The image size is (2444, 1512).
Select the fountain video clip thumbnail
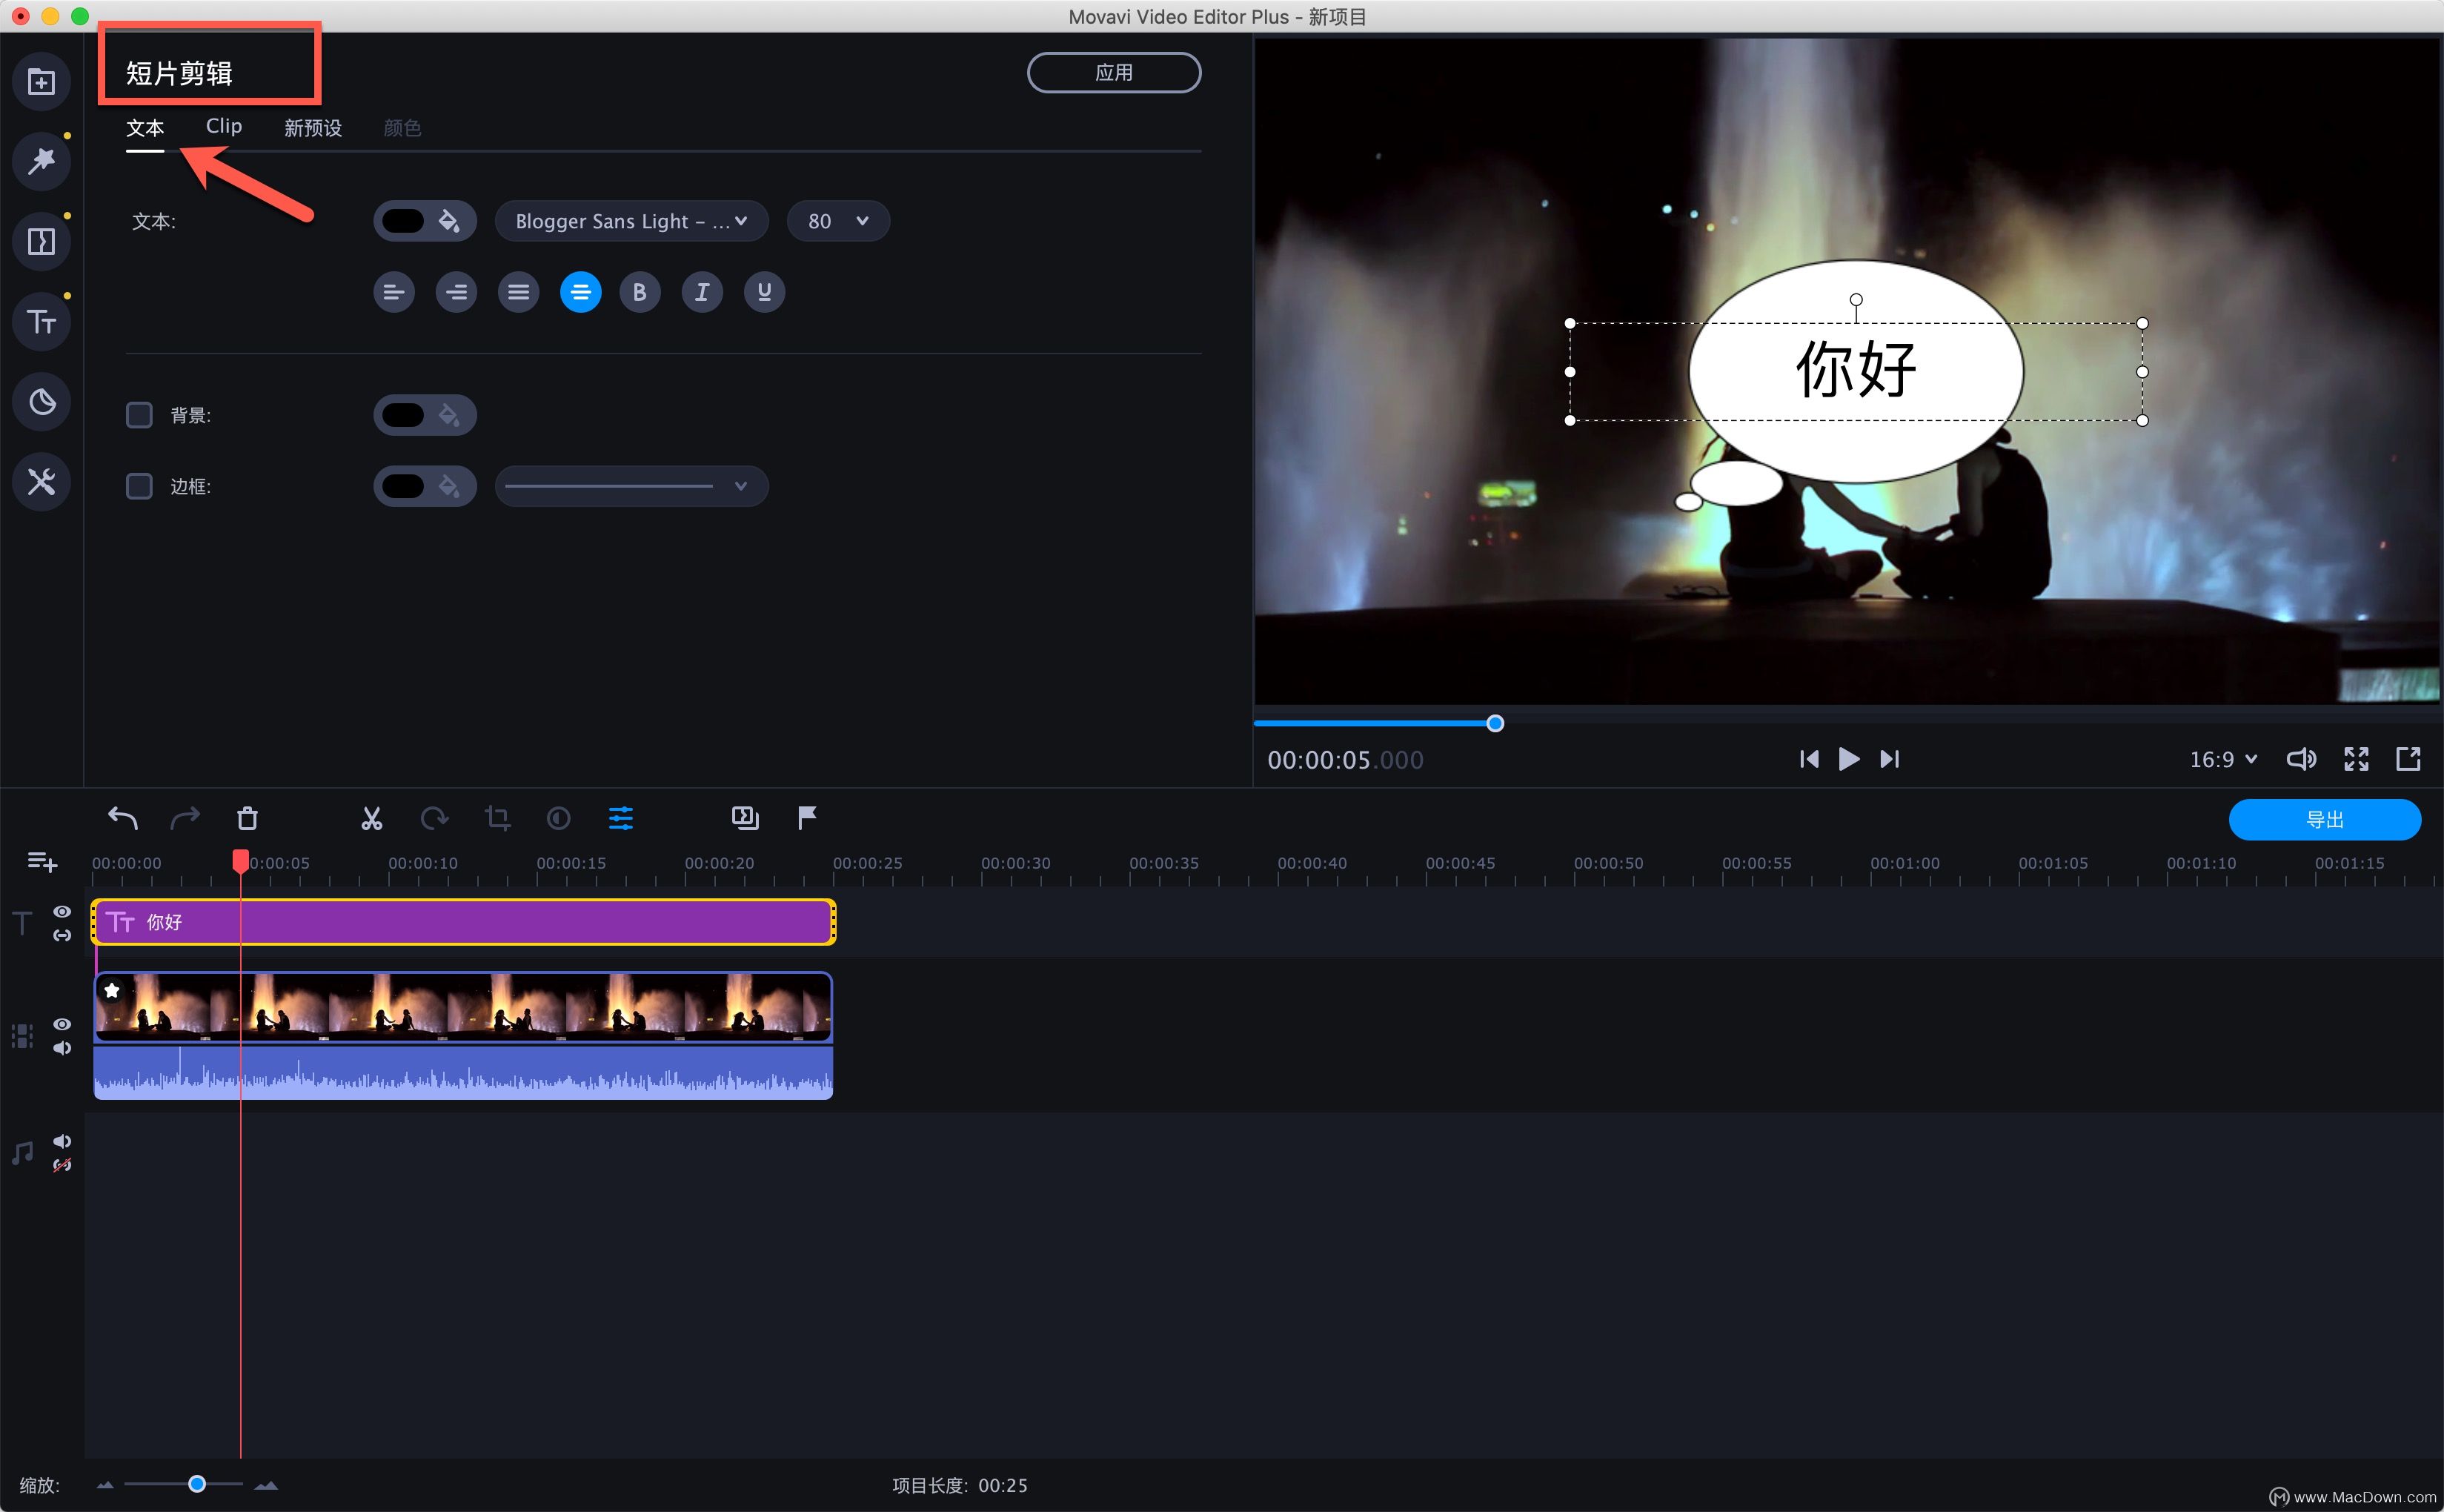point(464,1007)
